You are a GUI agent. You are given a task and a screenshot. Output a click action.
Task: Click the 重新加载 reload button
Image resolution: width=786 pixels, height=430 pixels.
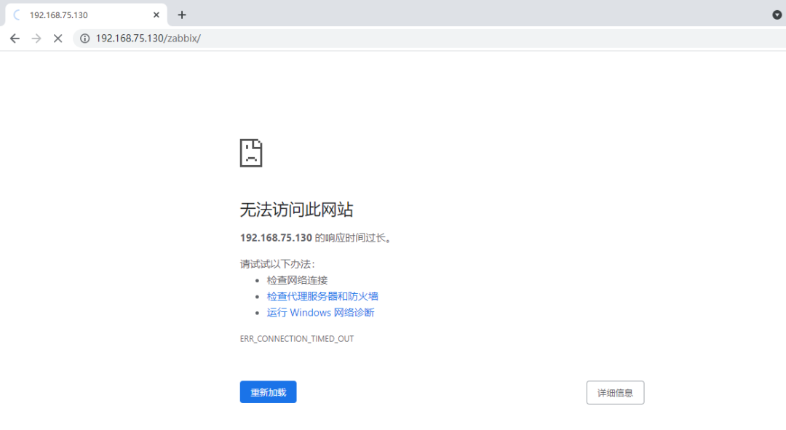[268, 392]
